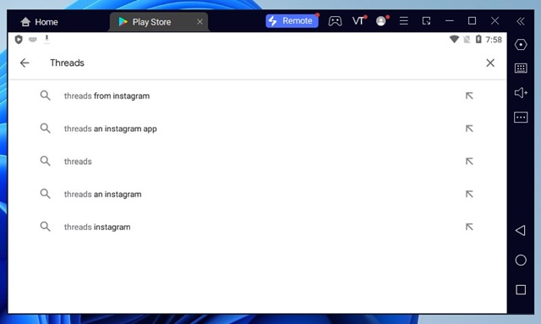Tap the Android recent apps square
This screenshot has height=324, width=541.
point(521,289)
